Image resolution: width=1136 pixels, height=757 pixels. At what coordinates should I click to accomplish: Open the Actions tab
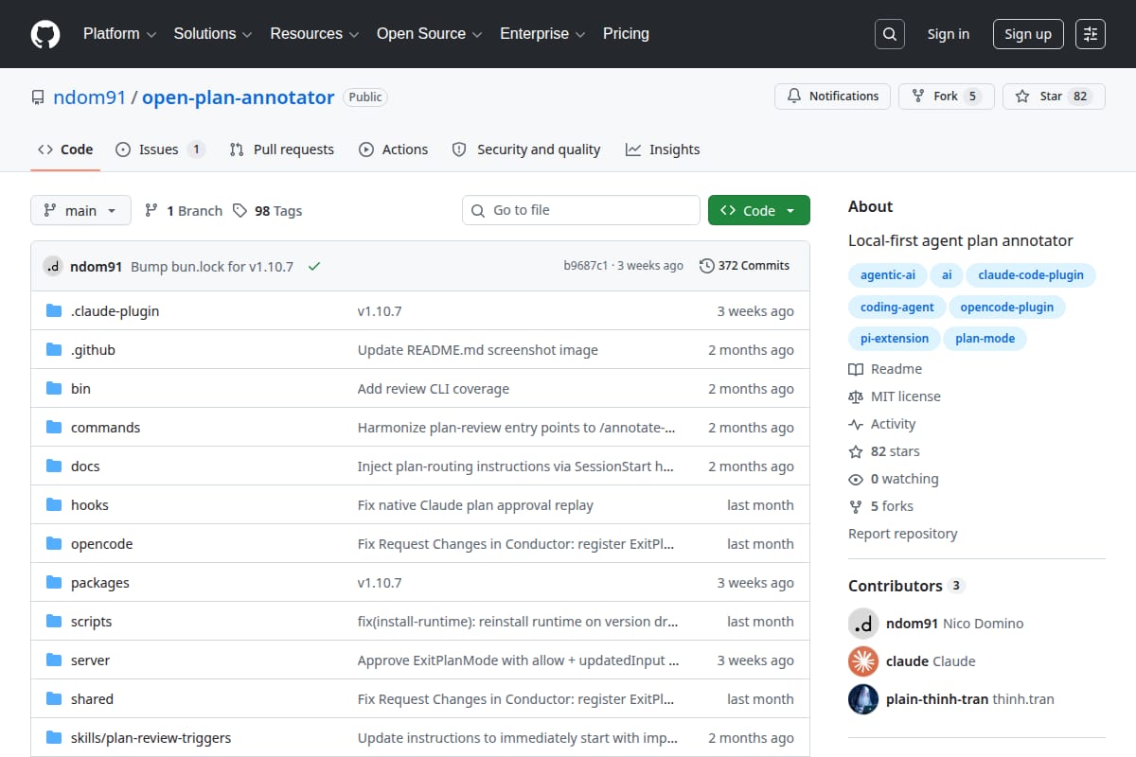pos(394,150)
